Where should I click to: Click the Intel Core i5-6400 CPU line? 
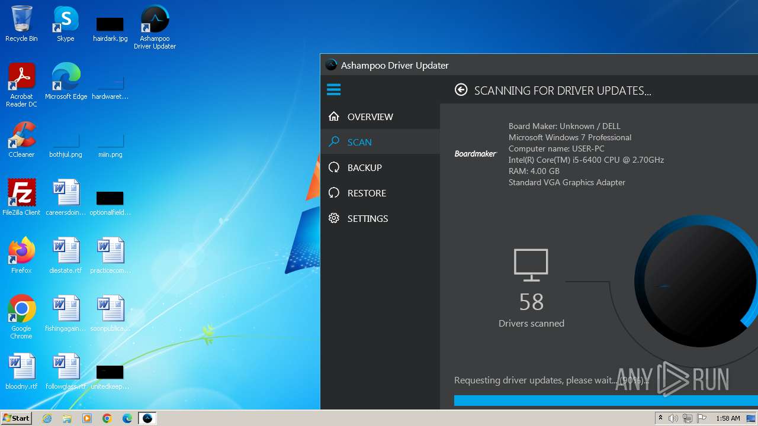(586, 160)
